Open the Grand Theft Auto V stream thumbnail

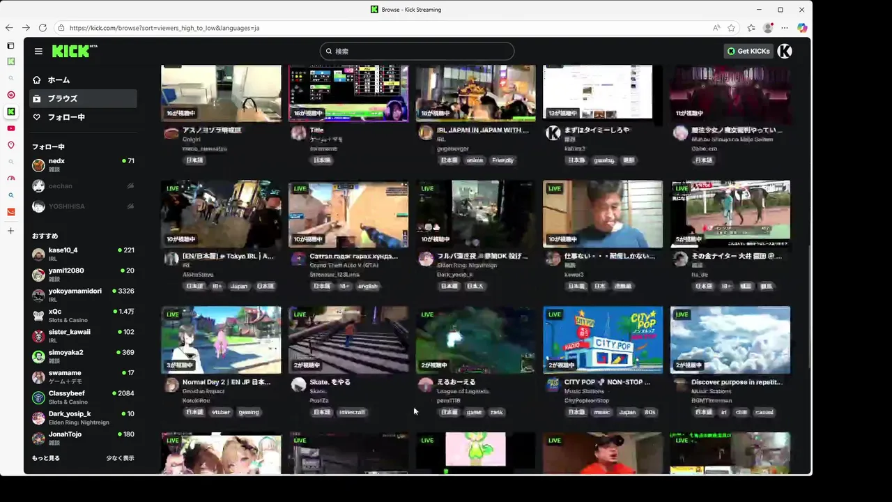tap(348, 214)
